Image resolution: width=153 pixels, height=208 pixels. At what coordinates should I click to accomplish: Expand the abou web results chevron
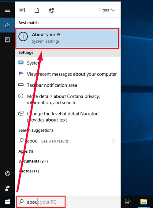(113, 141)
